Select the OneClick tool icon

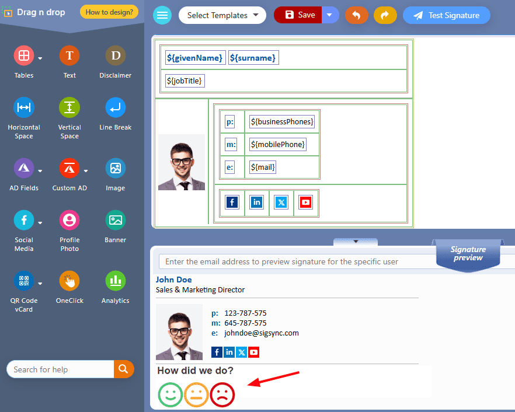pyautogui.click(x=69, y=281)
